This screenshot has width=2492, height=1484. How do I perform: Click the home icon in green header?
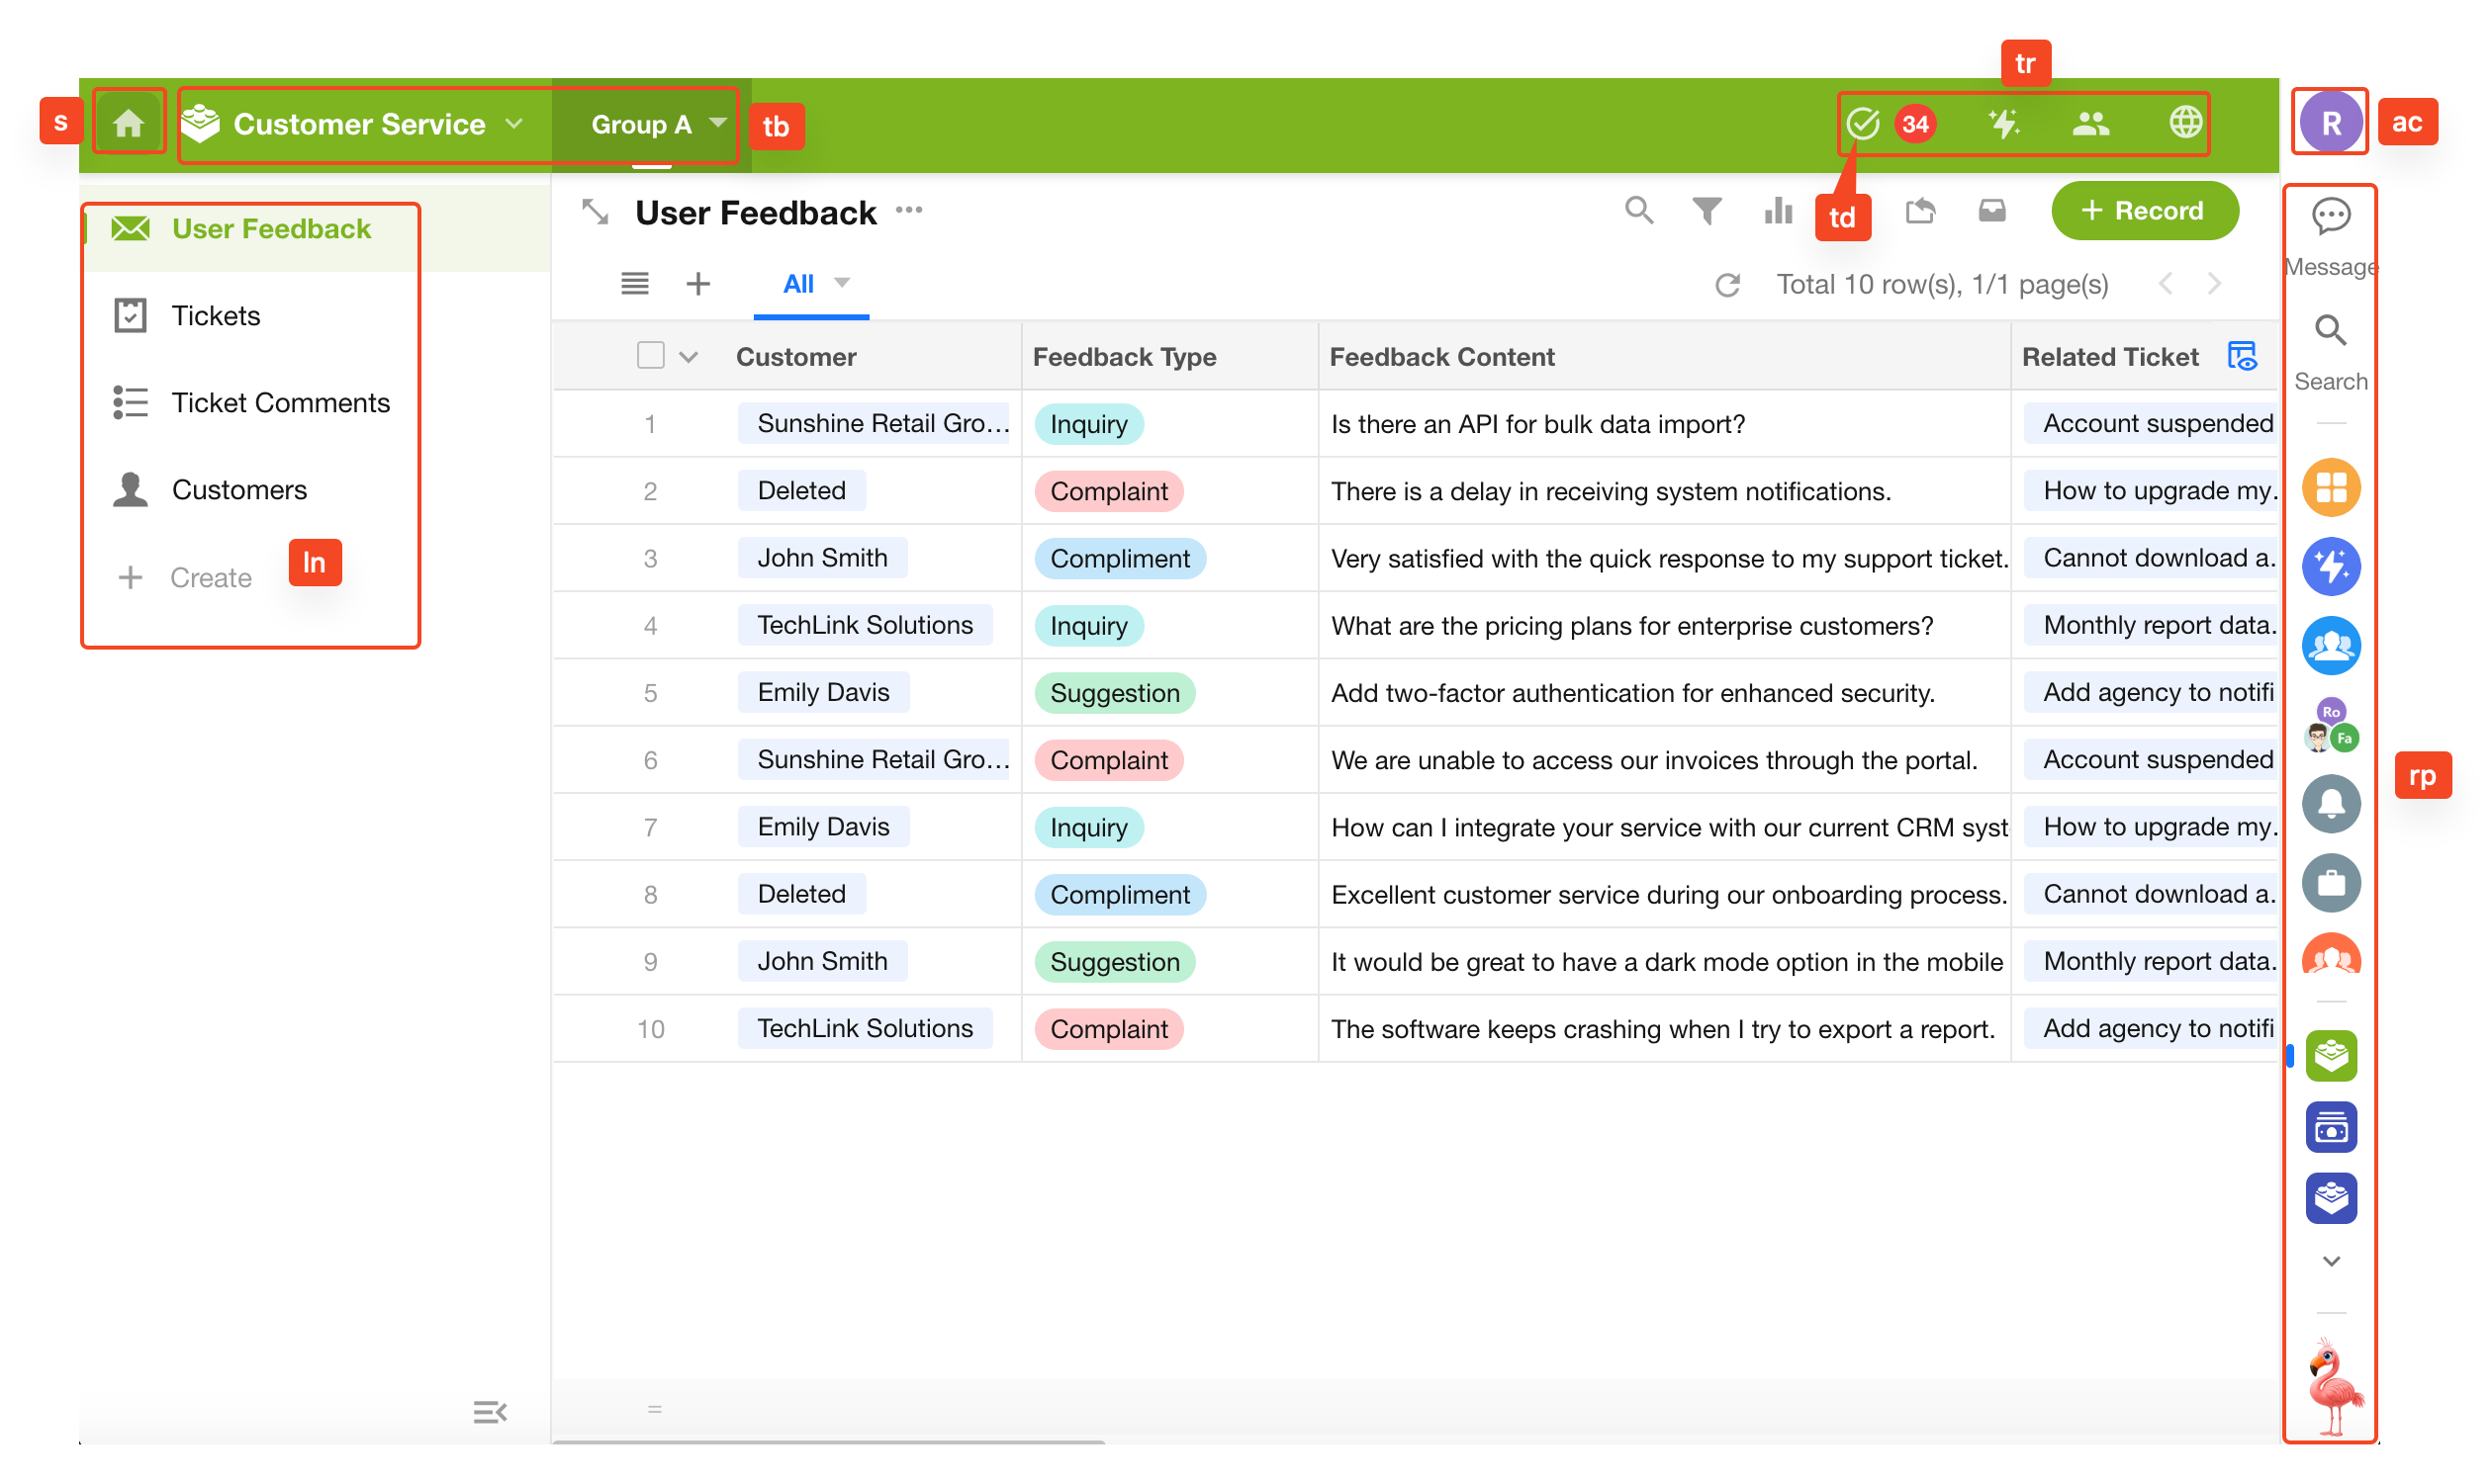point(128,123)
